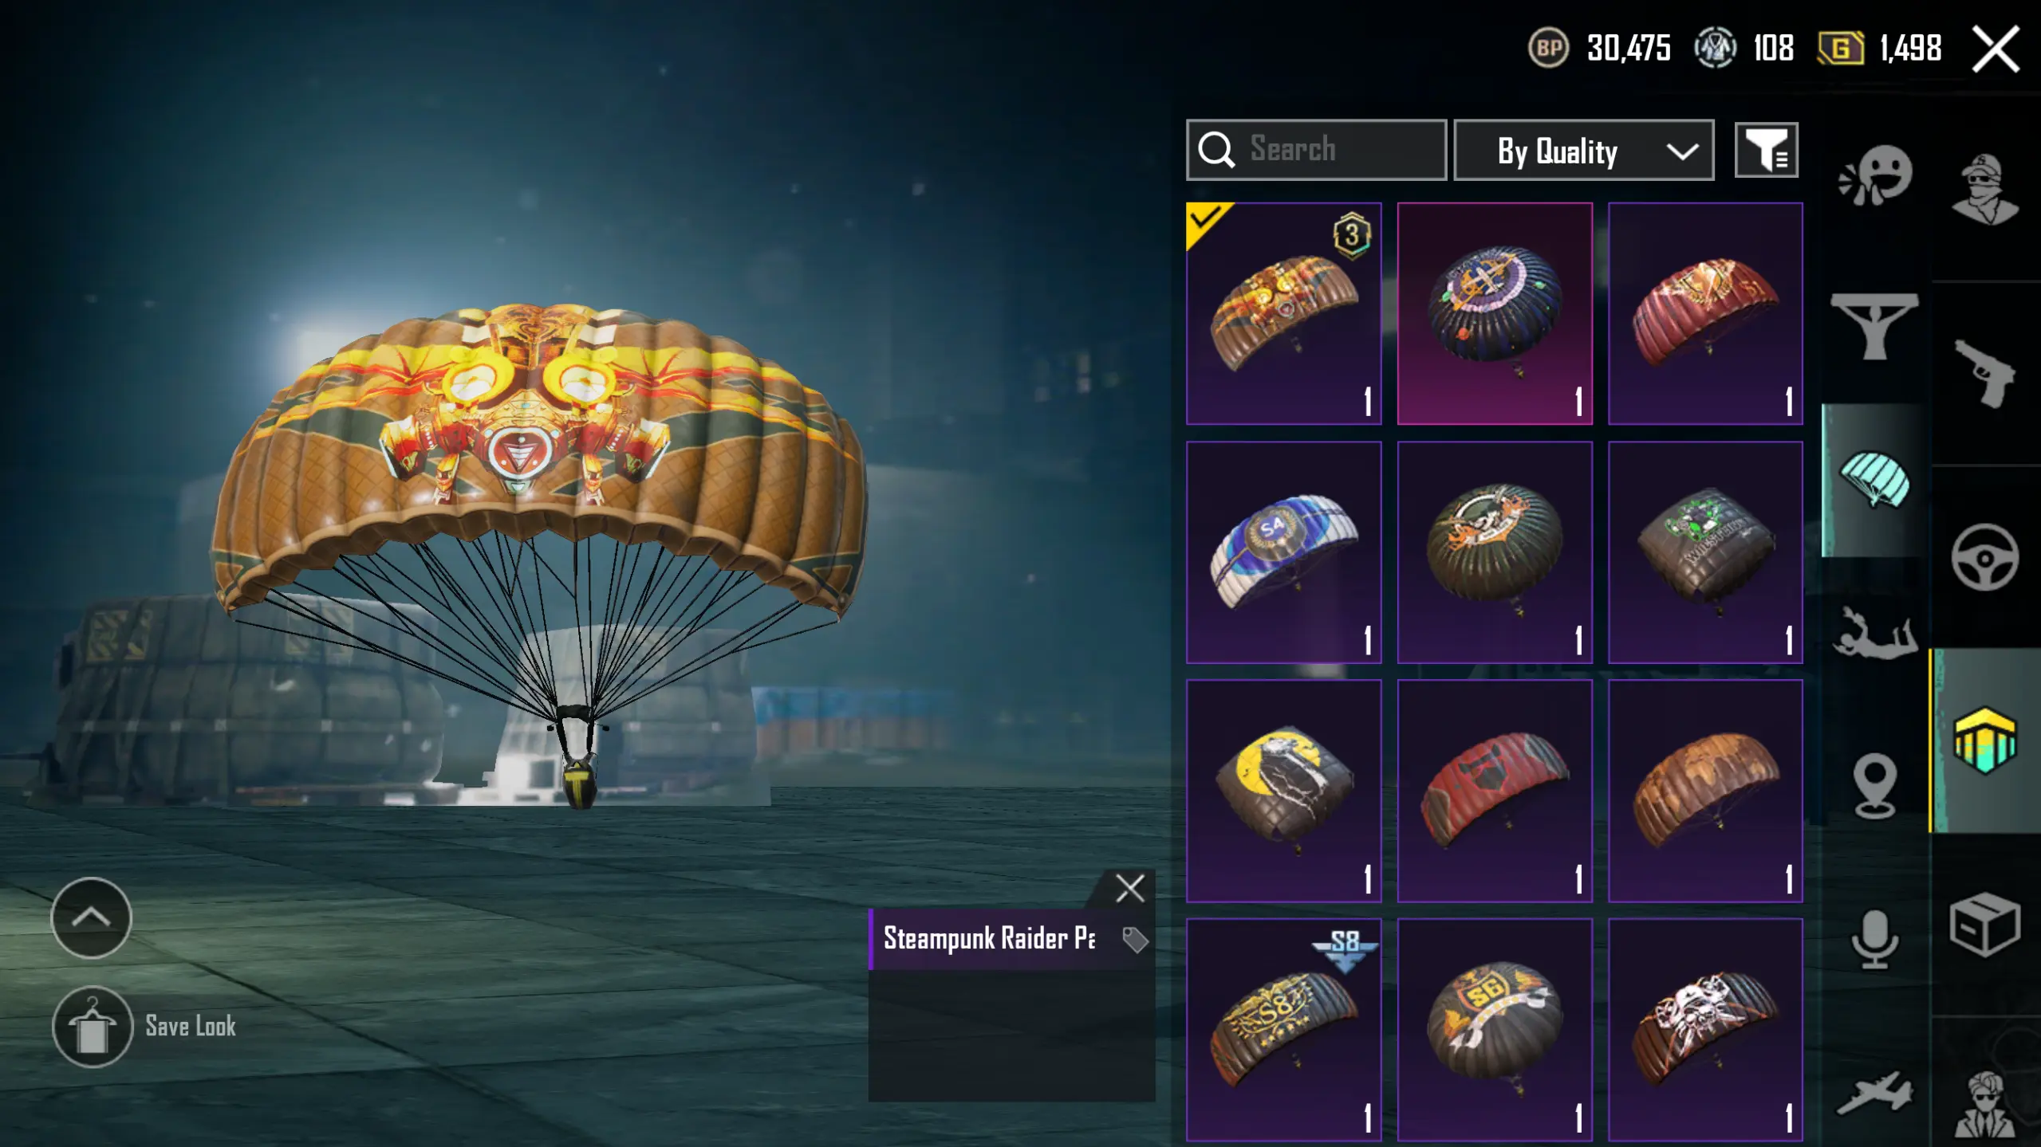The width and height of the screenshot is (2041, 1147).
Task: Open the filter options icon
Action: (x=1767, y=150)
